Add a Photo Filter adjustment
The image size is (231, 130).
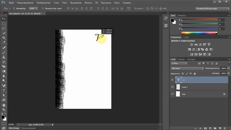pyautogui.click(x=202, y=49)
